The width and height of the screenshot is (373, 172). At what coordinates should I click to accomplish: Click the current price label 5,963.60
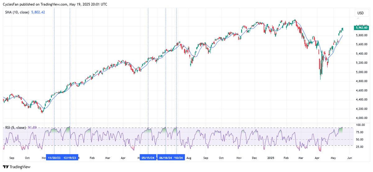point(361,28)
